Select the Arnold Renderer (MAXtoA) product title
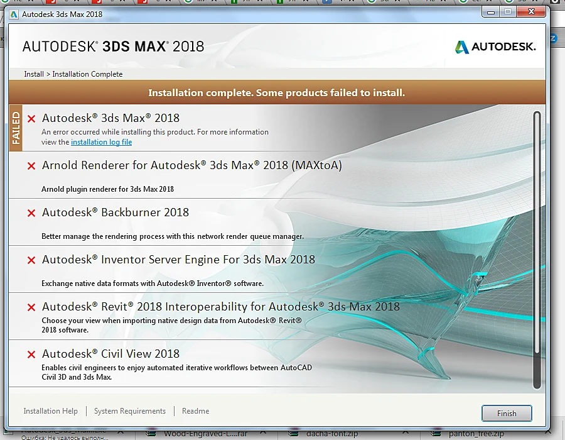Image resolution: width=565 pixels, height=440 pixels. click(192, 165)
